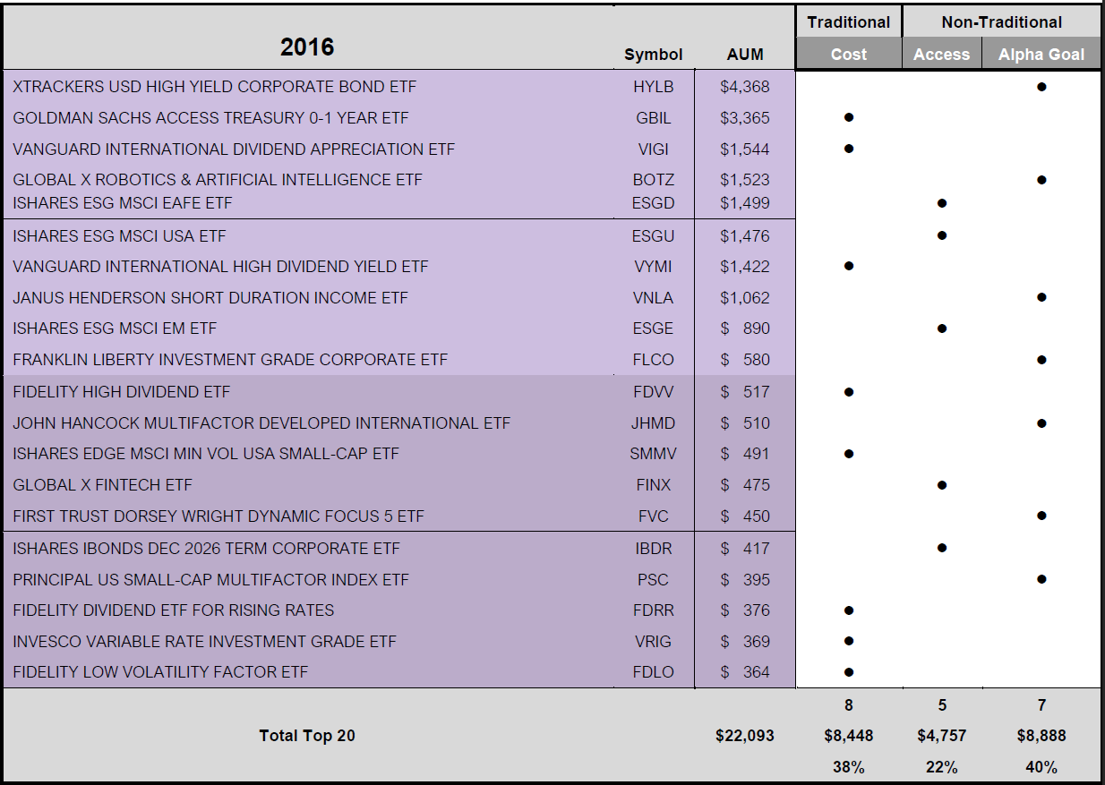Select the $22,093 total AUM value
This screenshot has width=1105, height=785.
[x=745, y=736]
